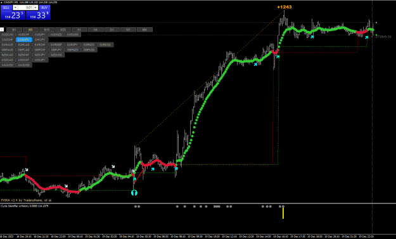This screenshot has width=396, height=239.
Task: Switch chart to H1 timeframe
Action: [79, 30]
